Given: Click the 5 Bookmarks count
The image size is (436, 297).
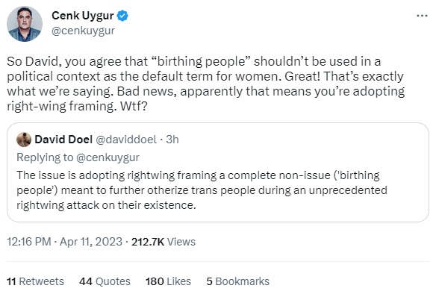Looking at the screenshot, I should click(x=237, y=281).
